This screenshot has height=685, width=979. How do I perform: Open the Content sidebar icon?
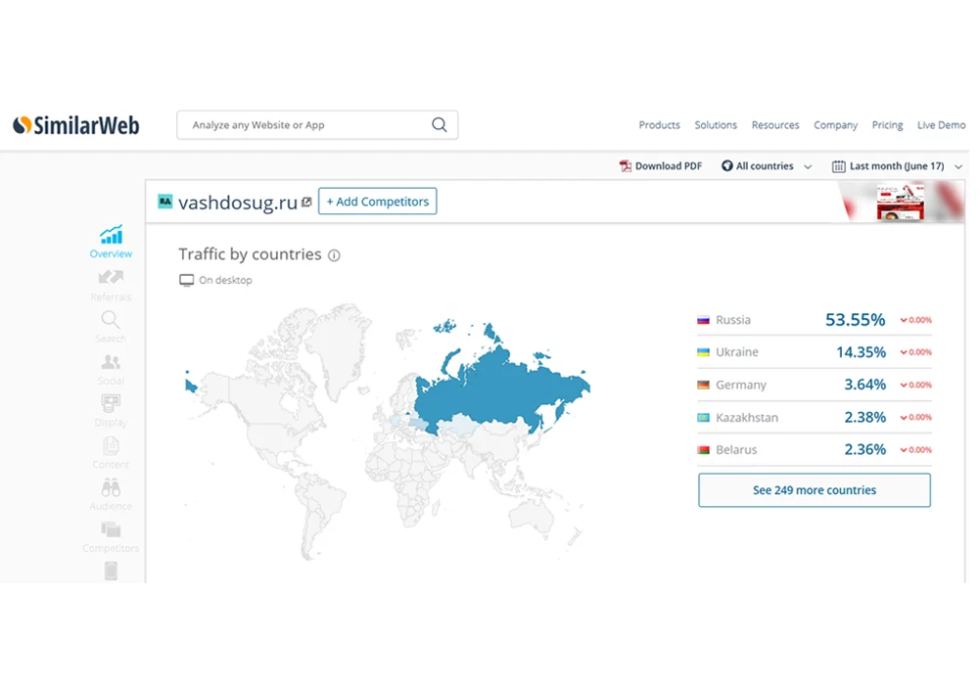tap(111, 445)
